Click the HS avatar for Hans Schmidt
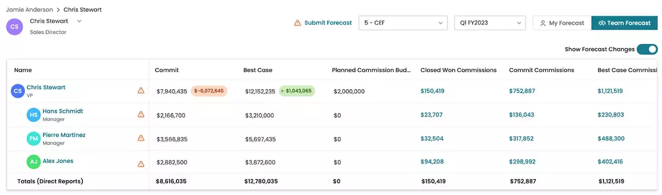 pyautogui.click(x=34, y=115)
